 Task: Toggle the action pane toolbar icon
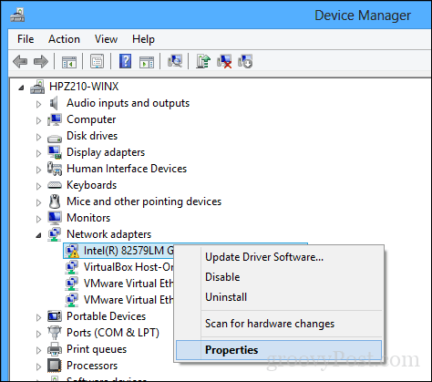point(147,62)
